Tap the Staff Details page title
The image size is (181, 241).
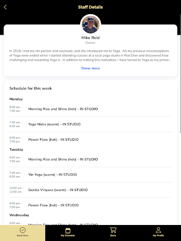90,7
